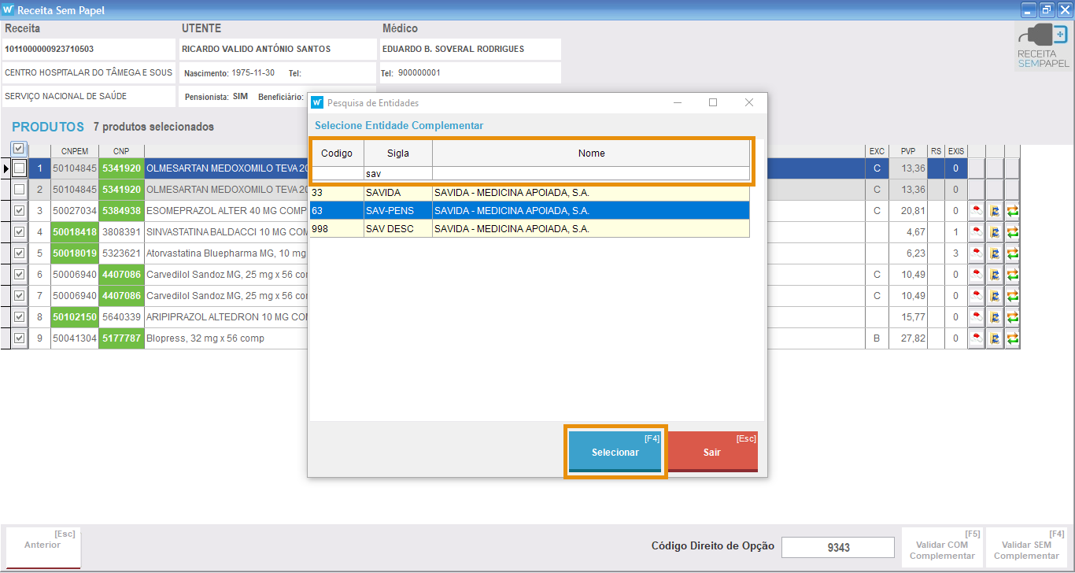The image size is (1075, 573).
Task: Uncheck the ESOMEPRAZOL ALTER row 3 checkbox
Action: (19, 211)
